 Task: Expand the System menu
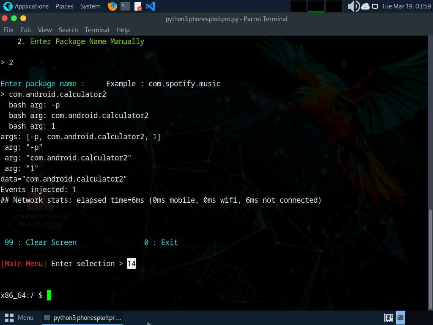(x=90, y=6)
